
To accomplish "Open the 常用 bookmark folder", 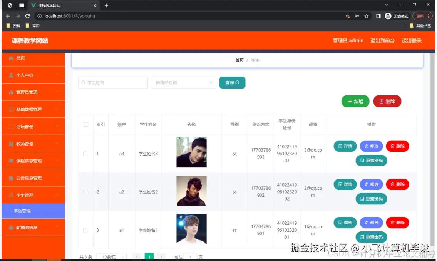I will click(33, 26).
